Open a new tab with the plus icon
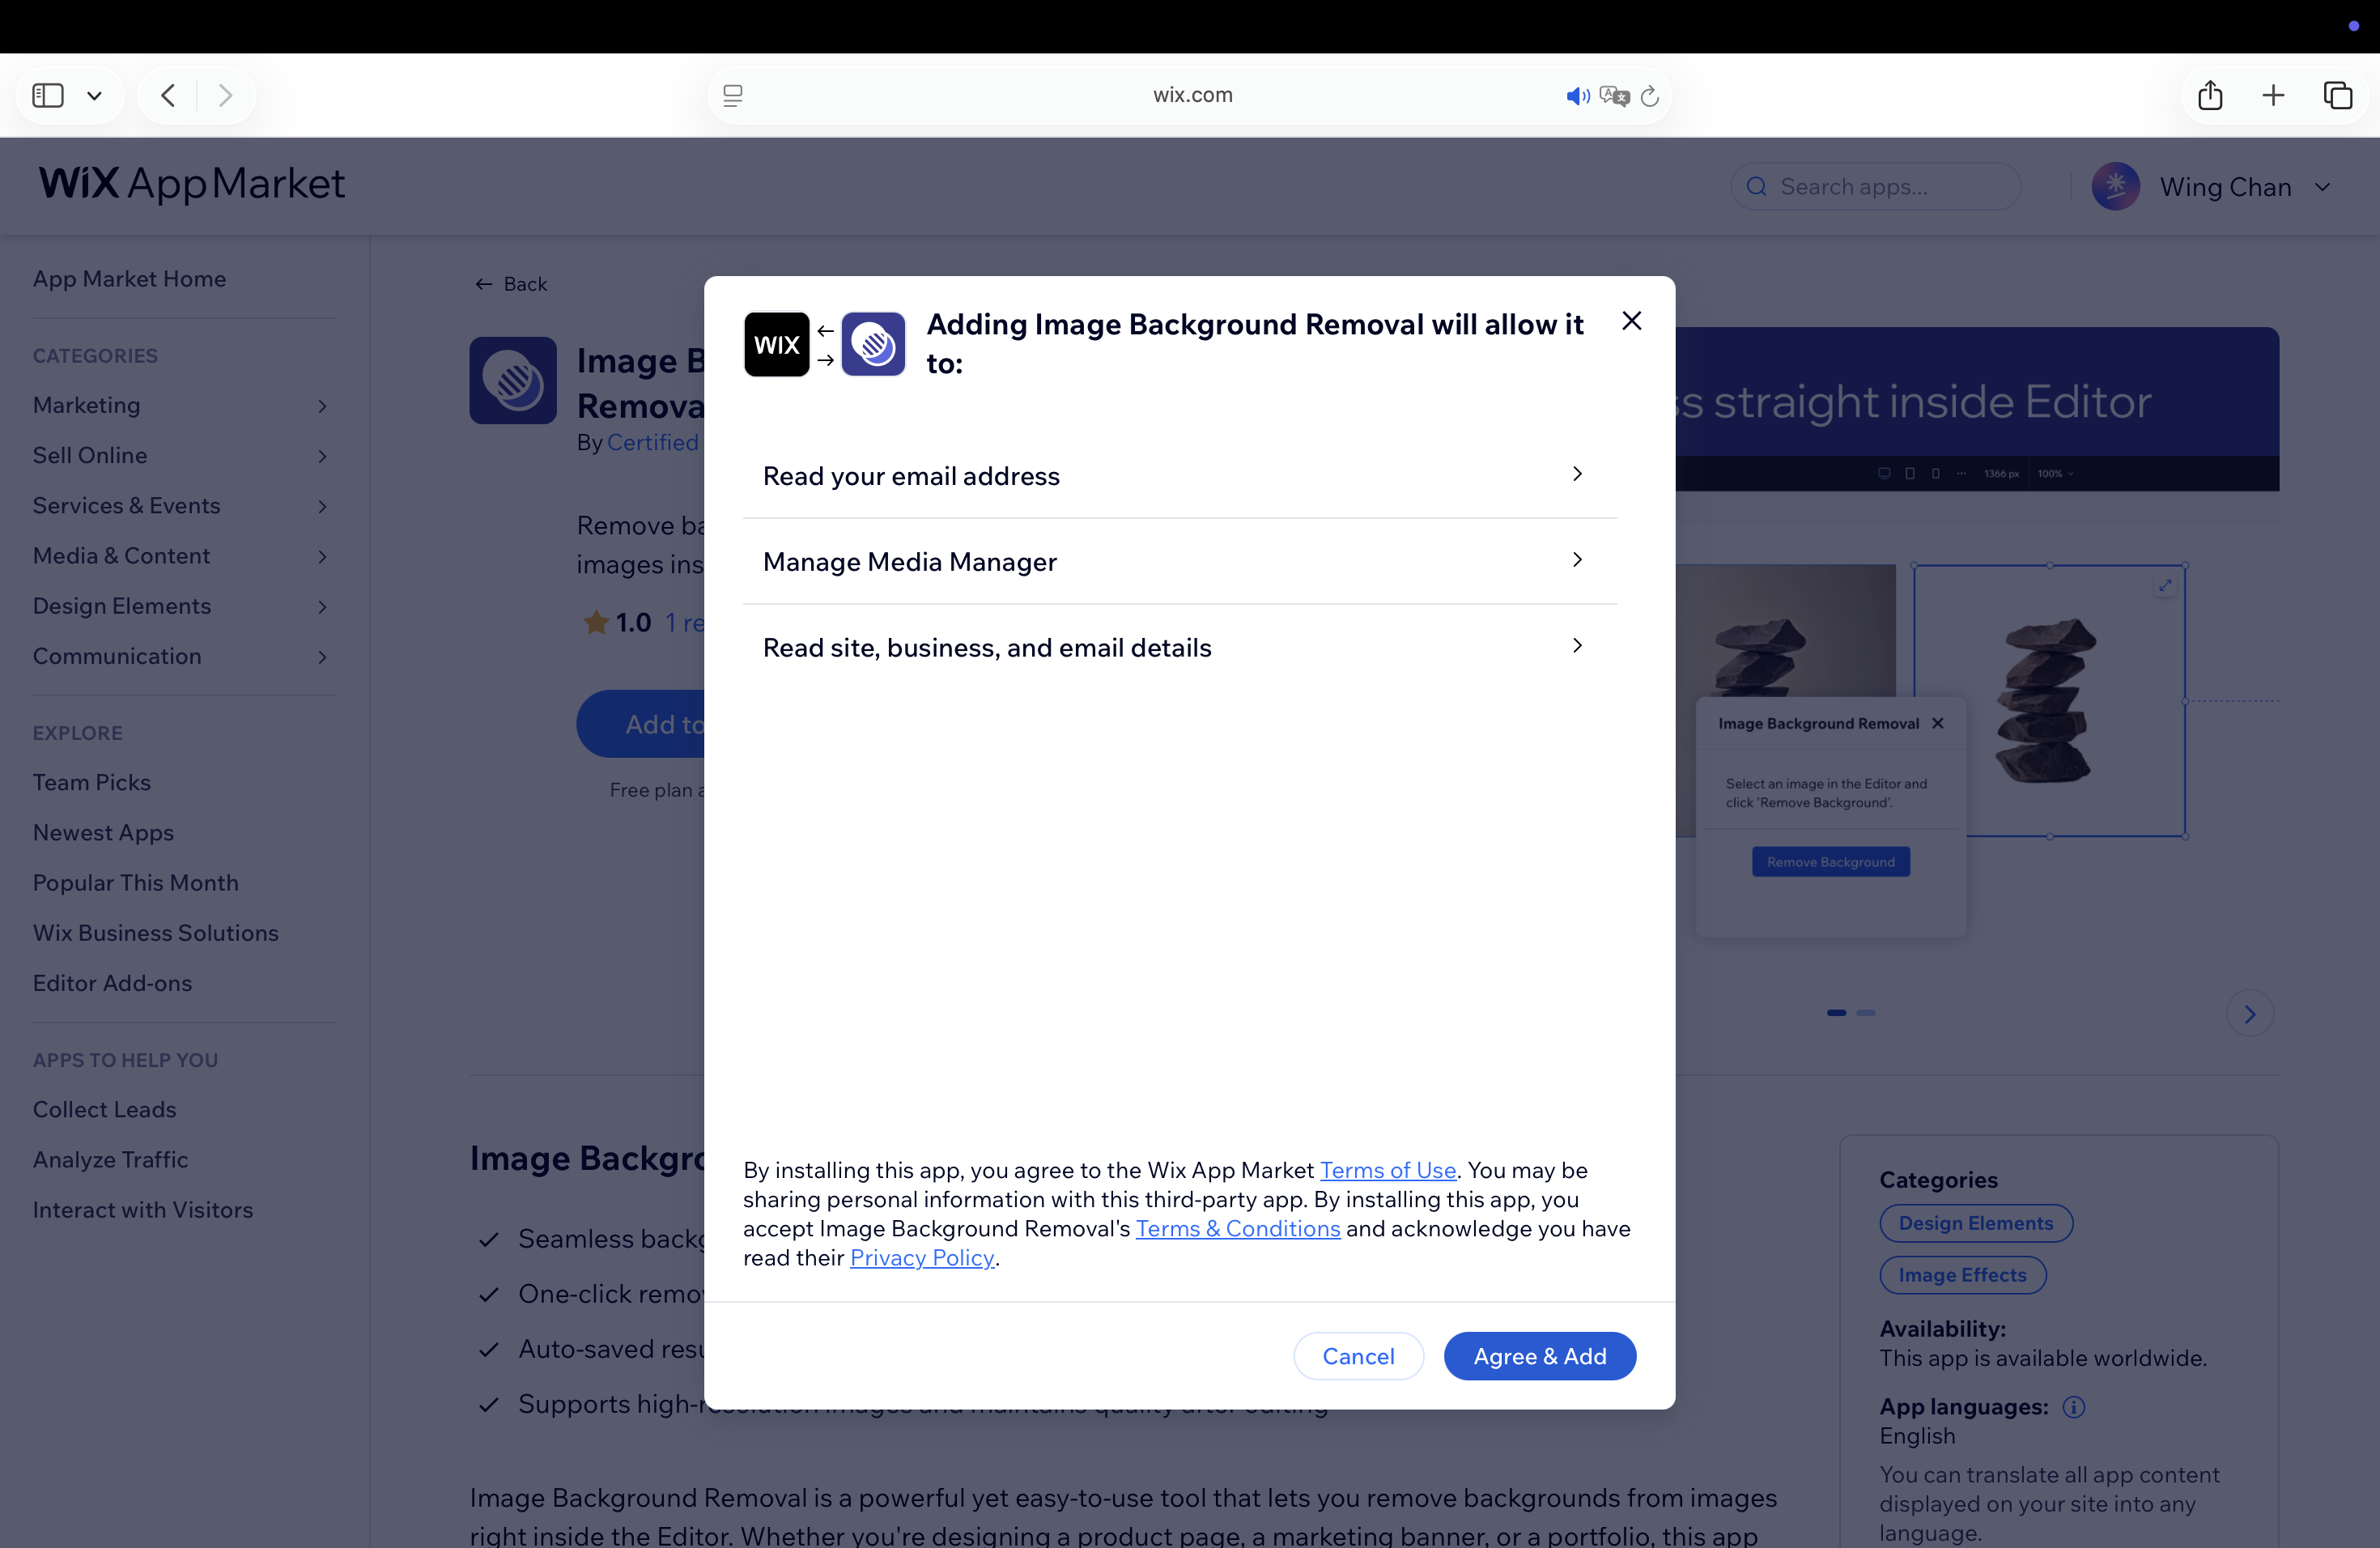2380x1548 pixels. (2273, 95)
